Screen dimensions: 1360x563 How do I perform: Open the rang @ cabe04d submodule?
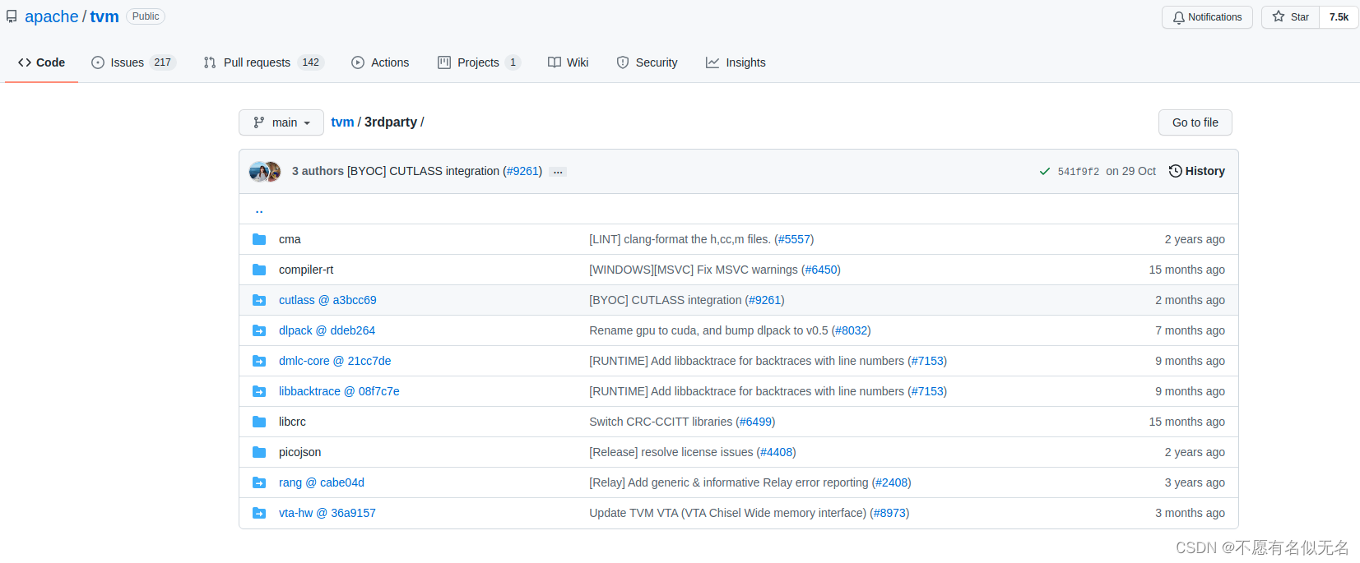pos(322,482)
